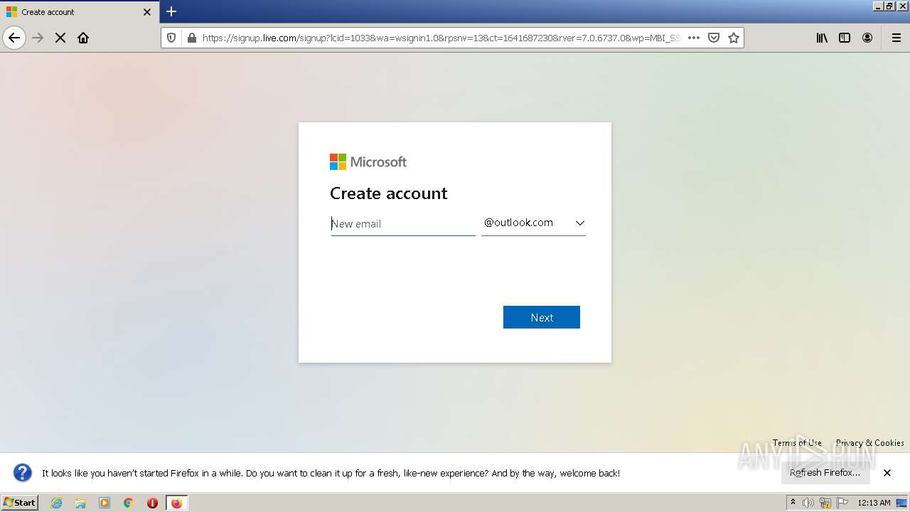Launch Chrome from taskbar
Image resolution: width=910 pixels, height=512 pixels.
(x=129, y=503)
